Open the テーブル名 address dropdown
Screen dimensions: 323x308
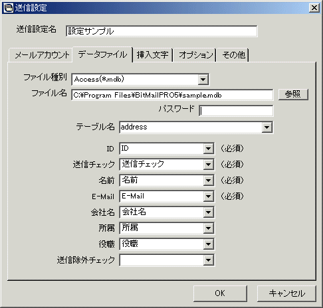click(267, 127)
